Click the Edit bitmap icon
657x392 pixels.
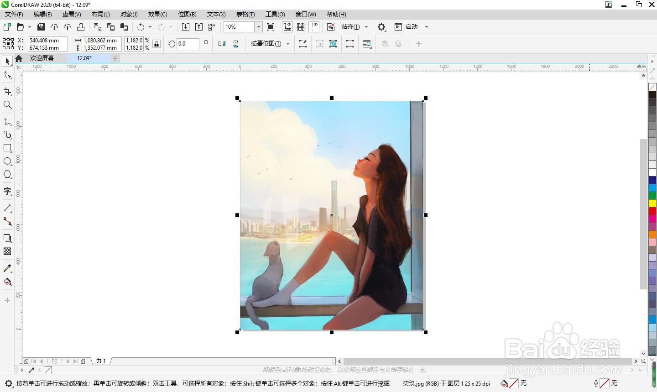pos(303,44)
